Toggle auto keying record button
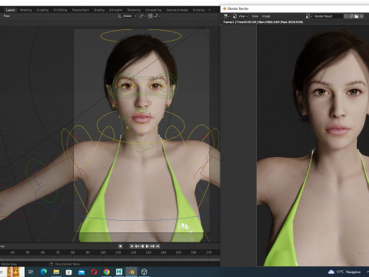Viewport: 369px width, 277px height. click(x=120, y=246)
